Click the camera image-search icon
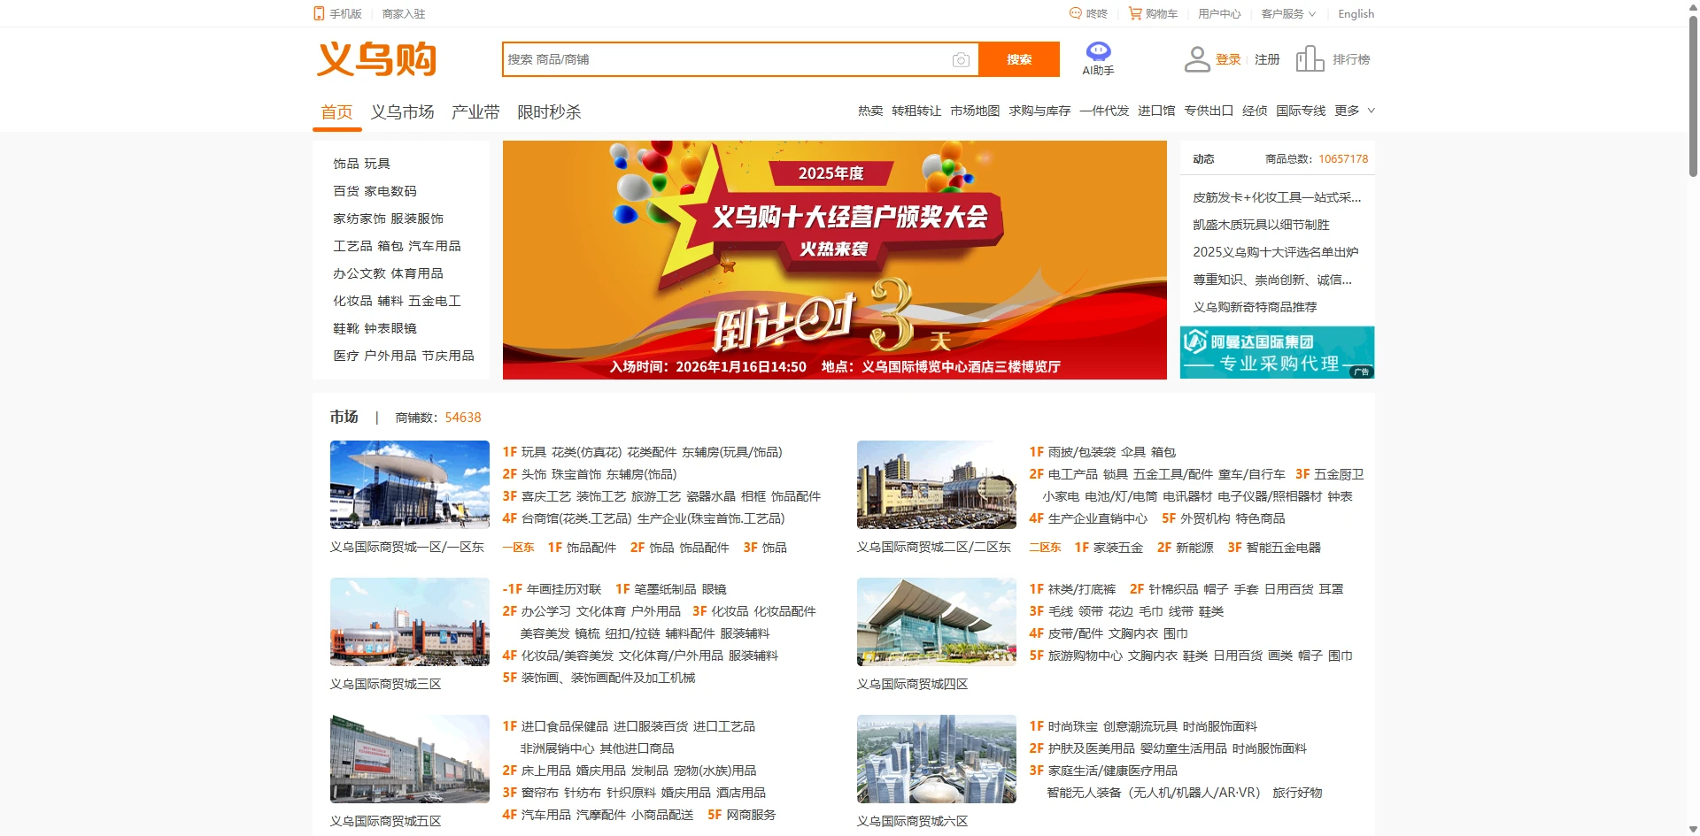This screenshot has width=1700, height=836. [x=961, y=60]
